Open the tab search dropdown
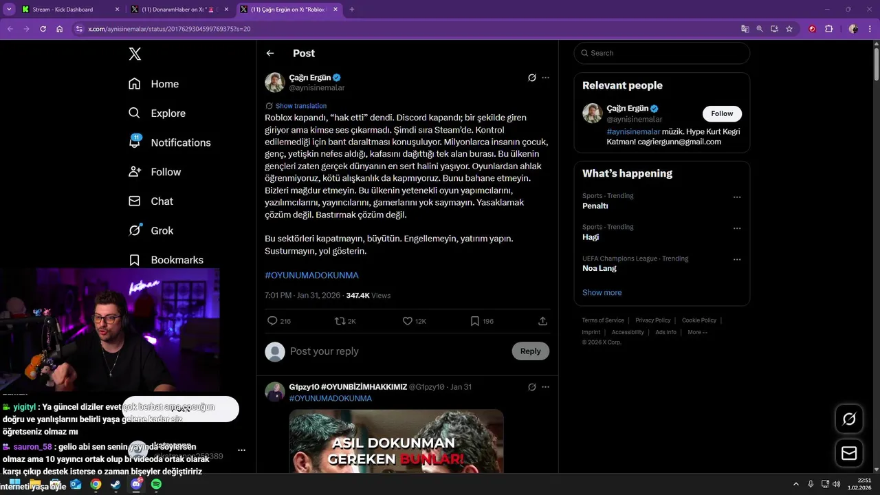The height and width of the screenshot is (495, 880). click(x=9, y=10)
